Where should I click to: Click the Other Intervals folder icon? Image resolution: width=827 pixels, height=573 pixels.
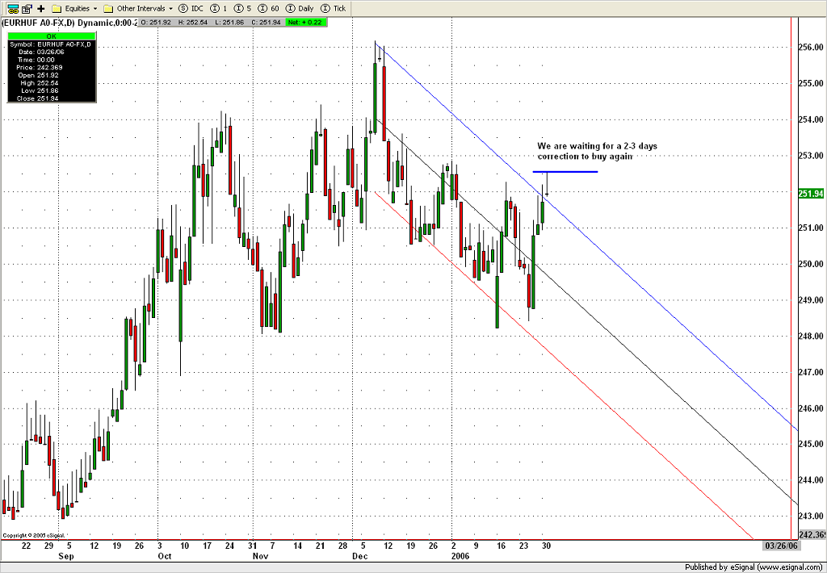click(108, 8)
